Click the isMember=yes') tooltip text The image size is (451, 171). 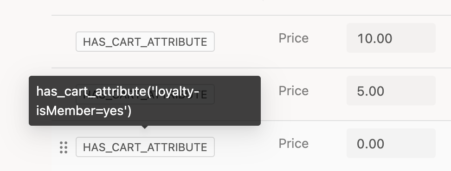pos(84,111)
